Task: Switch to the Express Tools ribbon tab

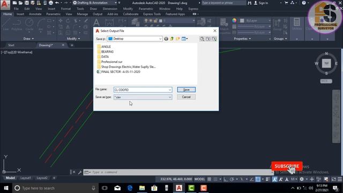Action: click(x=152, y=14)
